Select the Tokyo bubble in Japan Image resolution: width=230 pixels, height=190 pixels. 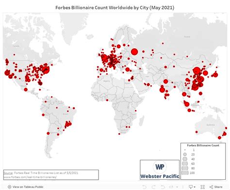click(x=215, y=75)
